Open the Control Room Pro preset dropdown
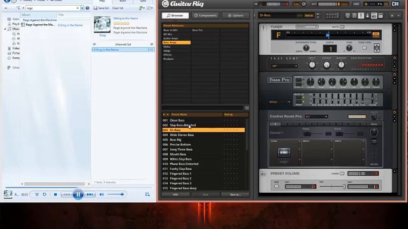408x229 pixels. (316, 116)
